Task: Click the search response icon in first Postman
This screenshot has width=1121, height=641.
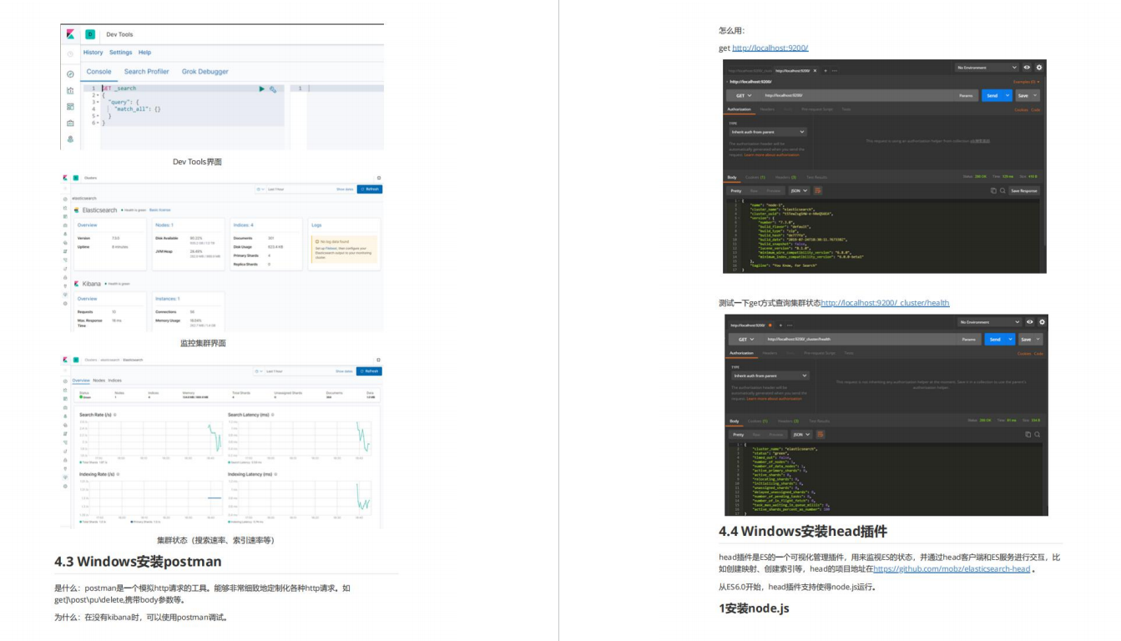Action: (1002, 190)
